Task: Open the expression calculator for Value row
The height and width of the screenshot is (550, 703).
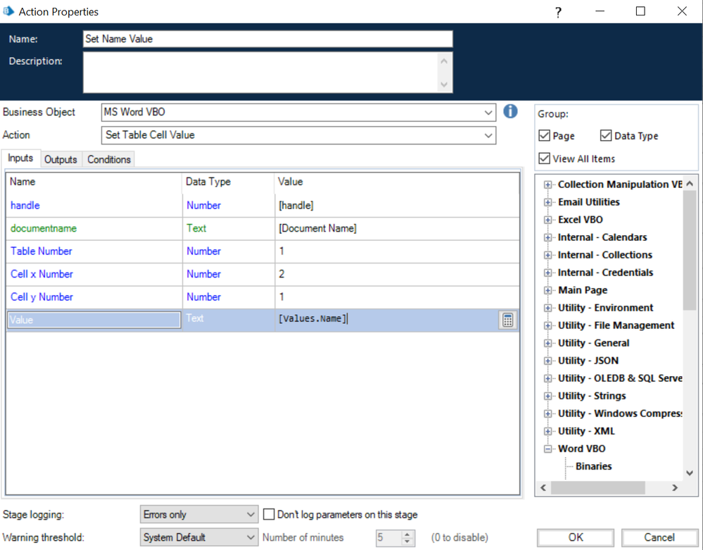Action: (x=507, y=320)
